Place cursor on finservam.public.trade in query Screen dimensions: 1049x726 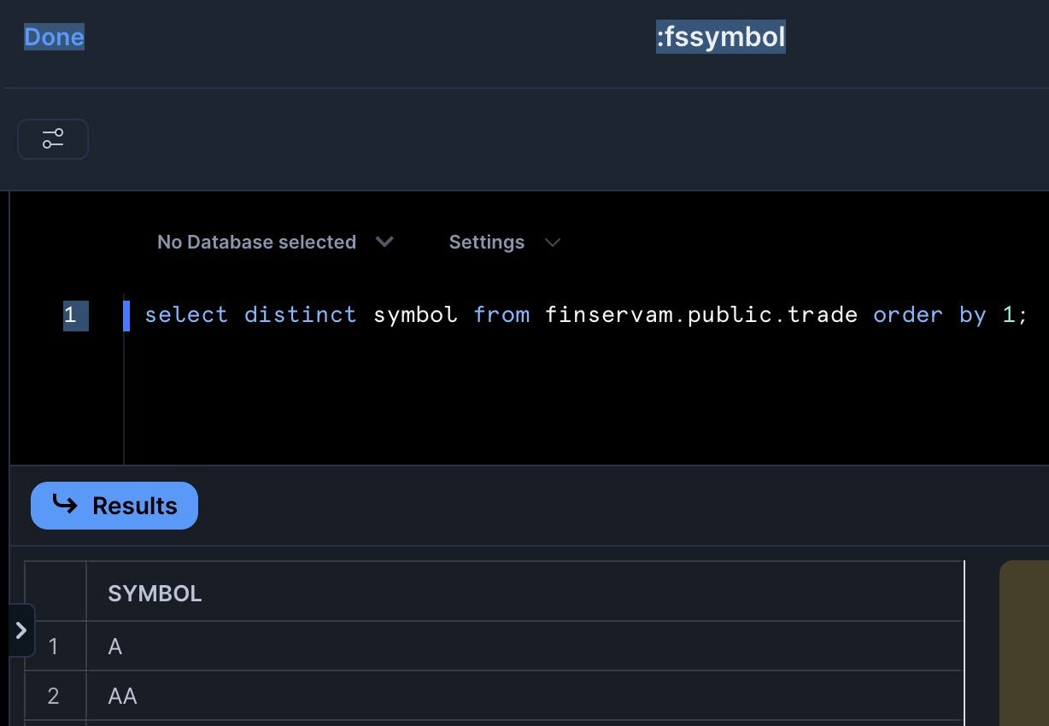click(x=700, y=315)
